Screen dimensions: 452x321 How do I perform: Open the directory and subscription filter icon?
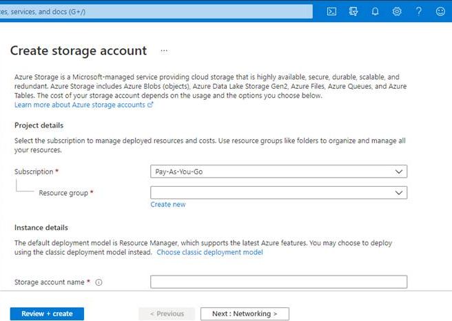coord(353,12)
